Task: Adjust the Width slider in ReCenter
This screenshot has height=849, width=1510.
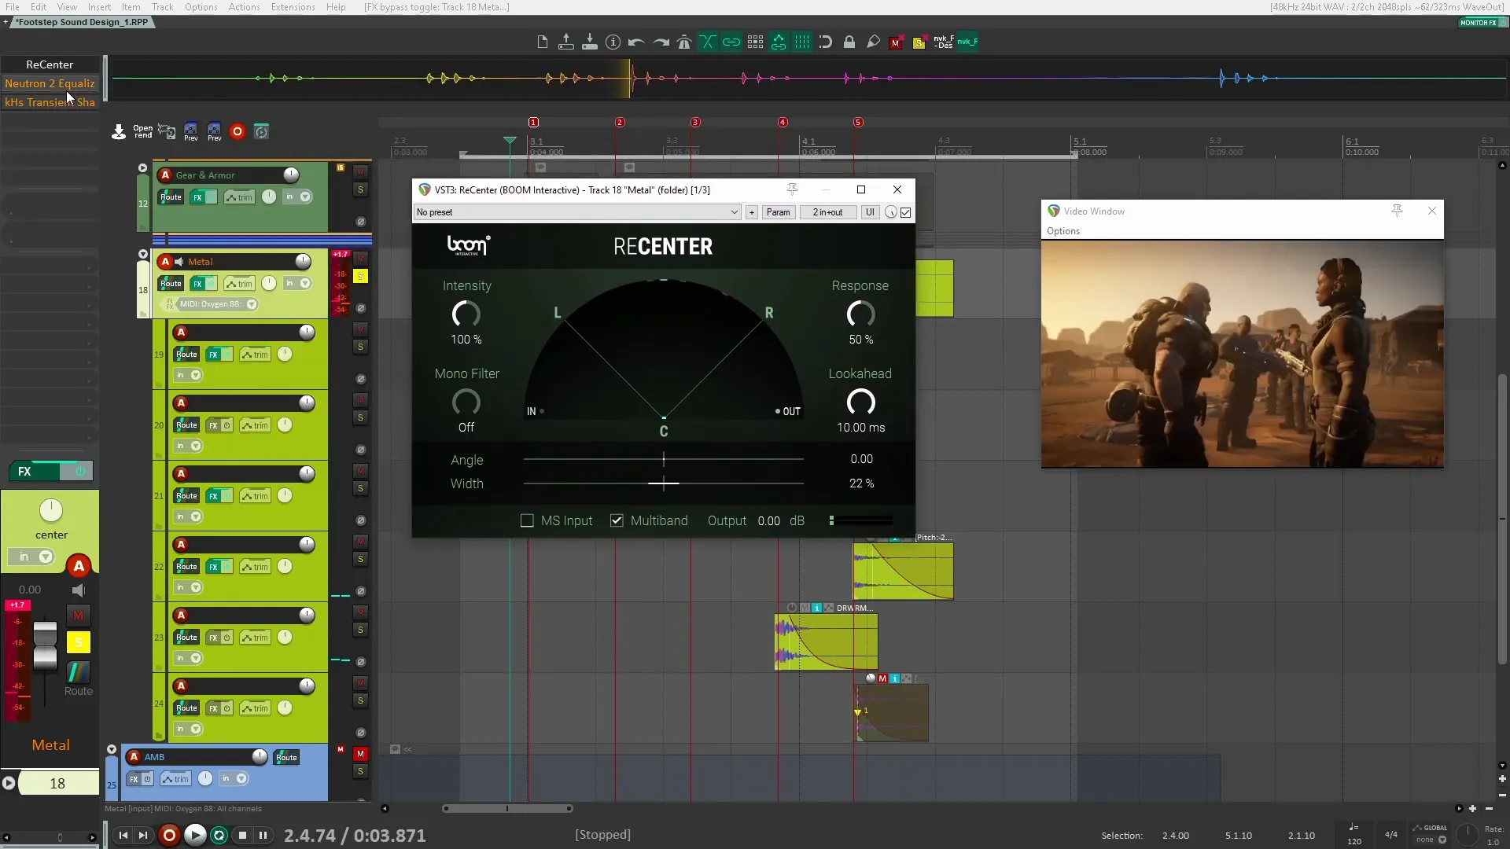Action: click(x=664, y=483)
